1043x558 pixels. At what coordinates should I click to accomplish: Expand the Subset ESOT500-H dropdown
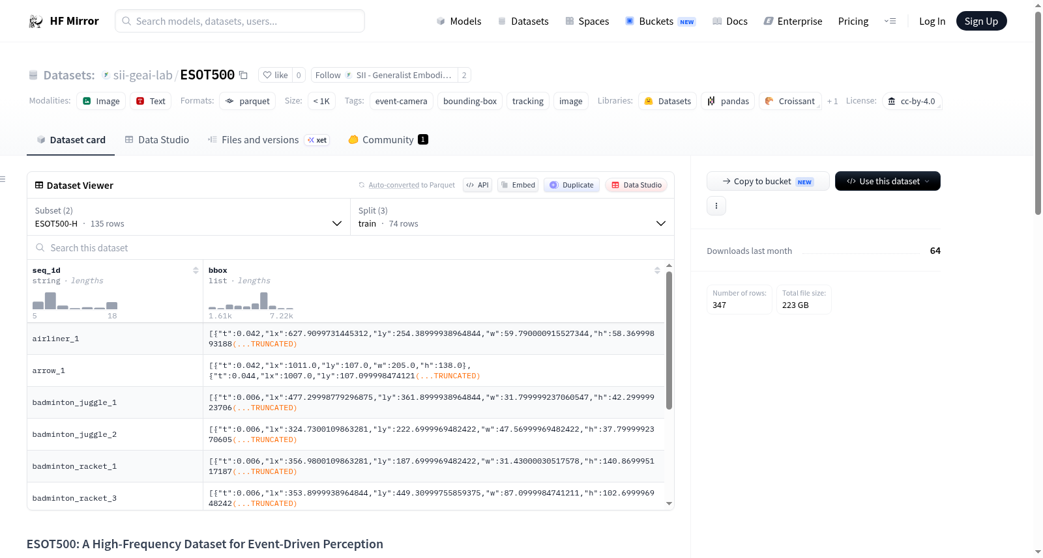[x=188, y=217]
